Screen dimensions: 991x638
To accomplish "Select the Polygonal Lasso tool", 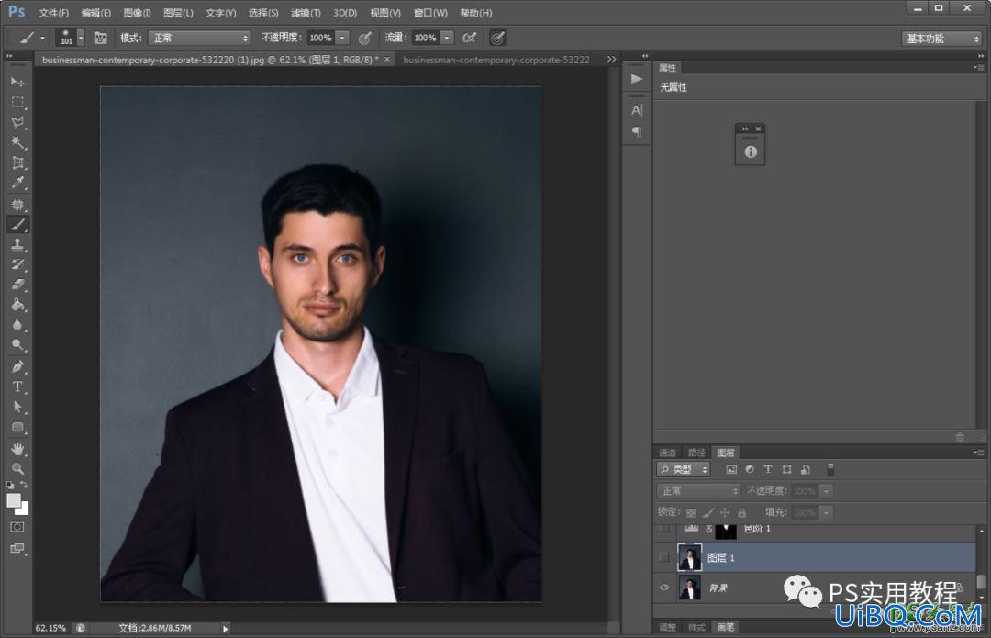I will coord(17,122).
